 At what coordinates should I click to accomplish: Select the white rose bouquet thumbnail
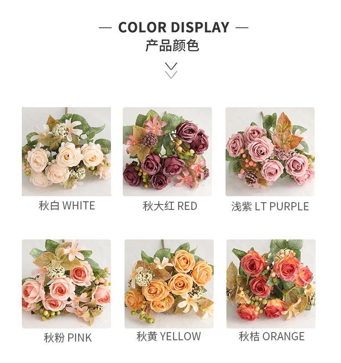(x=66, y=152)
